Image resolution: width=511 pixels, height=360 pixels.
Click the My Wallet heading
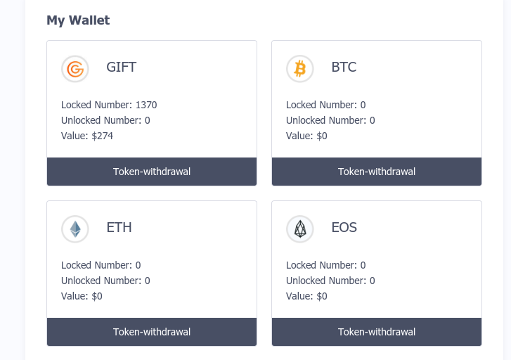coord(78,20)
